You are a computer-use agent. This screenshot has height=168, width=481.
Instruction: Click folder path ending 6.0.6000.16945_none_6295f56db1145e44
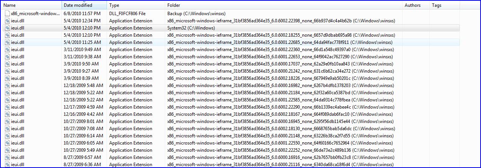tap(280, 121)
